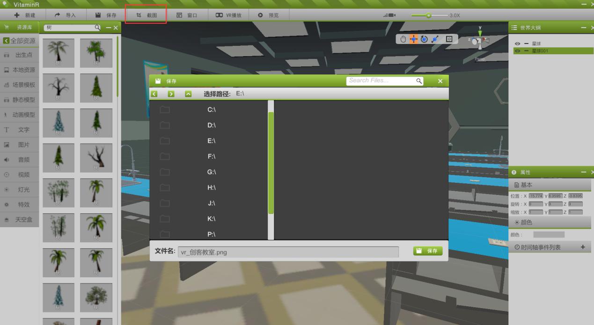This screenshot has width=594, height=325.
Task: Click the 预览 preview play button
Action: coord(268,15)
